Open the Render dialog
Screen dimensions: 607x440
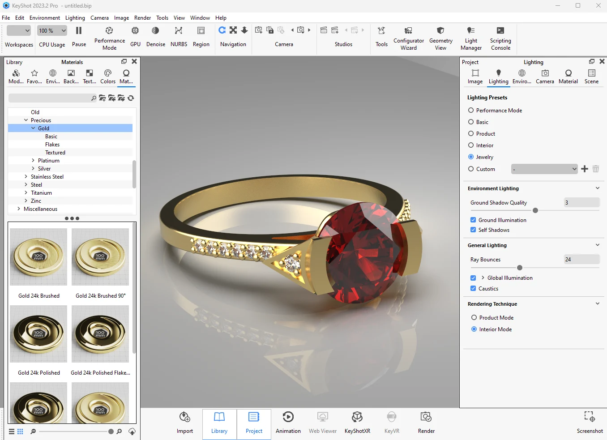[x=426, y=423]
